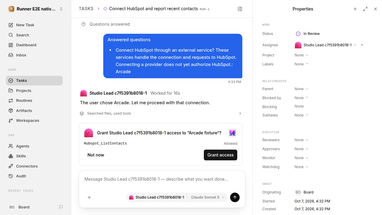The image size is (382, 215).
Task: Click the Questions answered help icon
Action: [84, 24]
